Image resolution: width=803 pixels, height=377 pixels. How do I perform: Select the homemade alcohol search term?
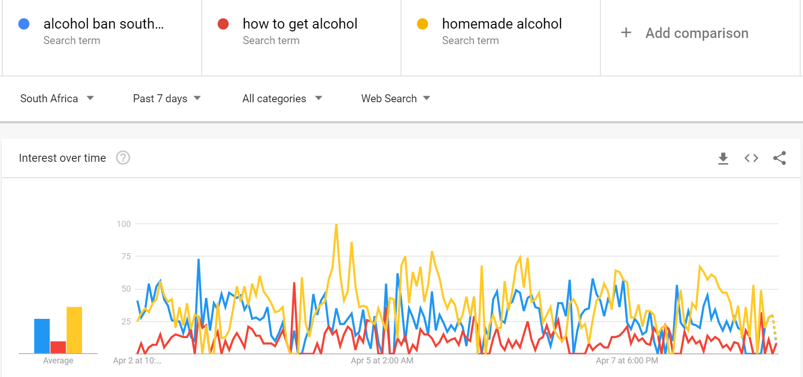[x=502, y=24]
